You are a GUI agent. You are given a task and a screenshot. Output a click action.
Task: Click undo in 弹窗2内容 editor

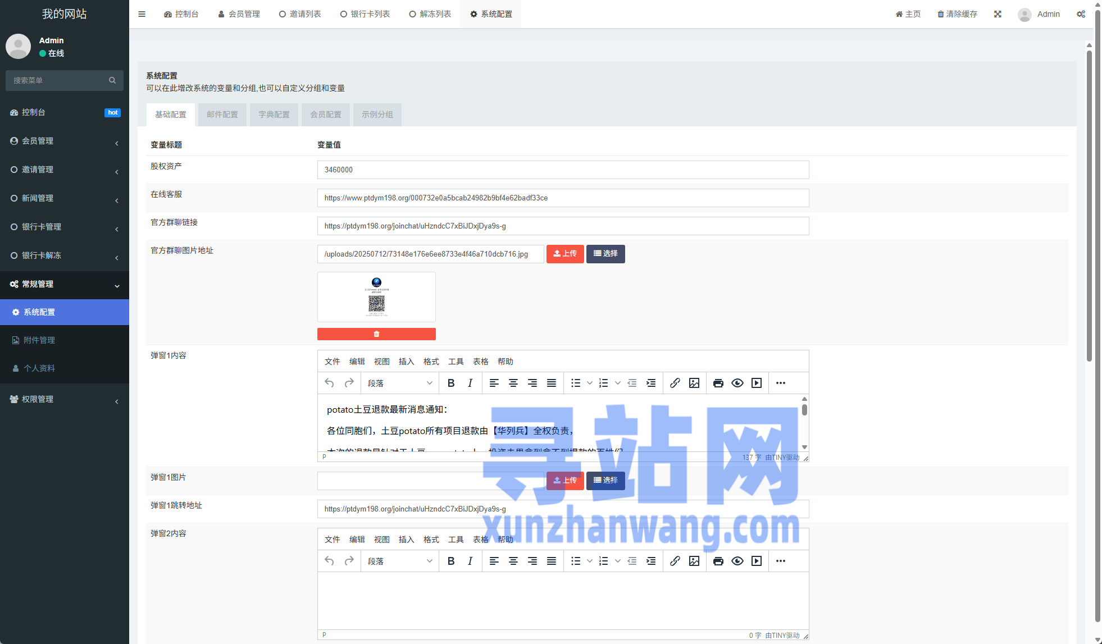click(x=330, y=561)
